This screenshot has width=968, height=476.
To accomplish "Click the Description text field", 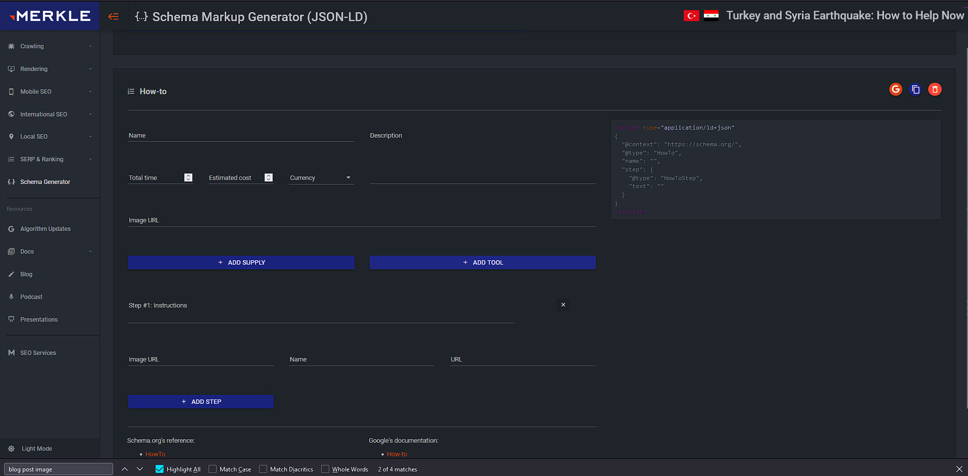I will click(x=482, y=156).
